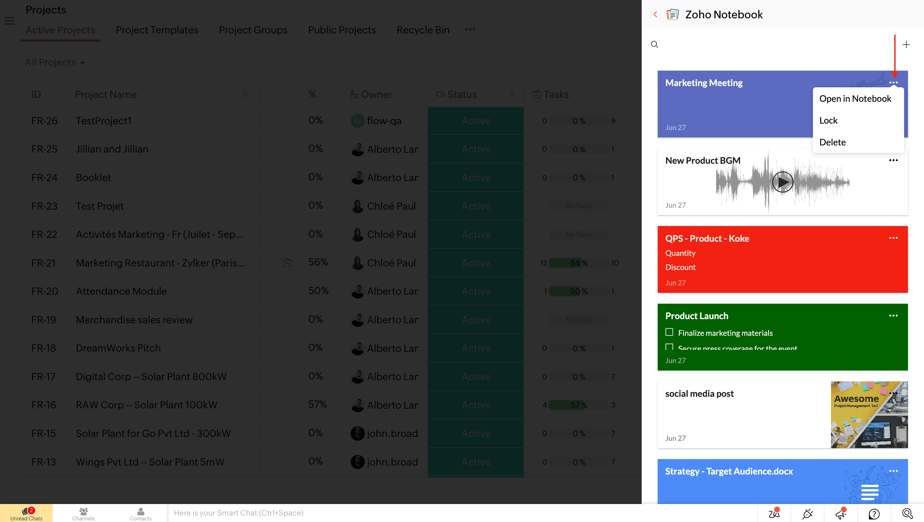Image resolution: width=924 pixels, height=522 pixels.
Task: Open more options on QPS - Product - Koke card
Action: tap(893, 238)
